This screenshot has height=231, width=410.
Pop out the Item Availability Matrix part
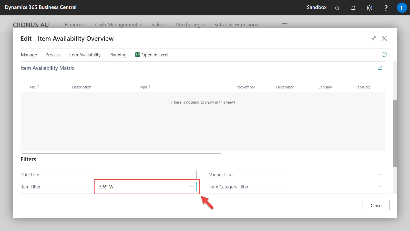380,68
